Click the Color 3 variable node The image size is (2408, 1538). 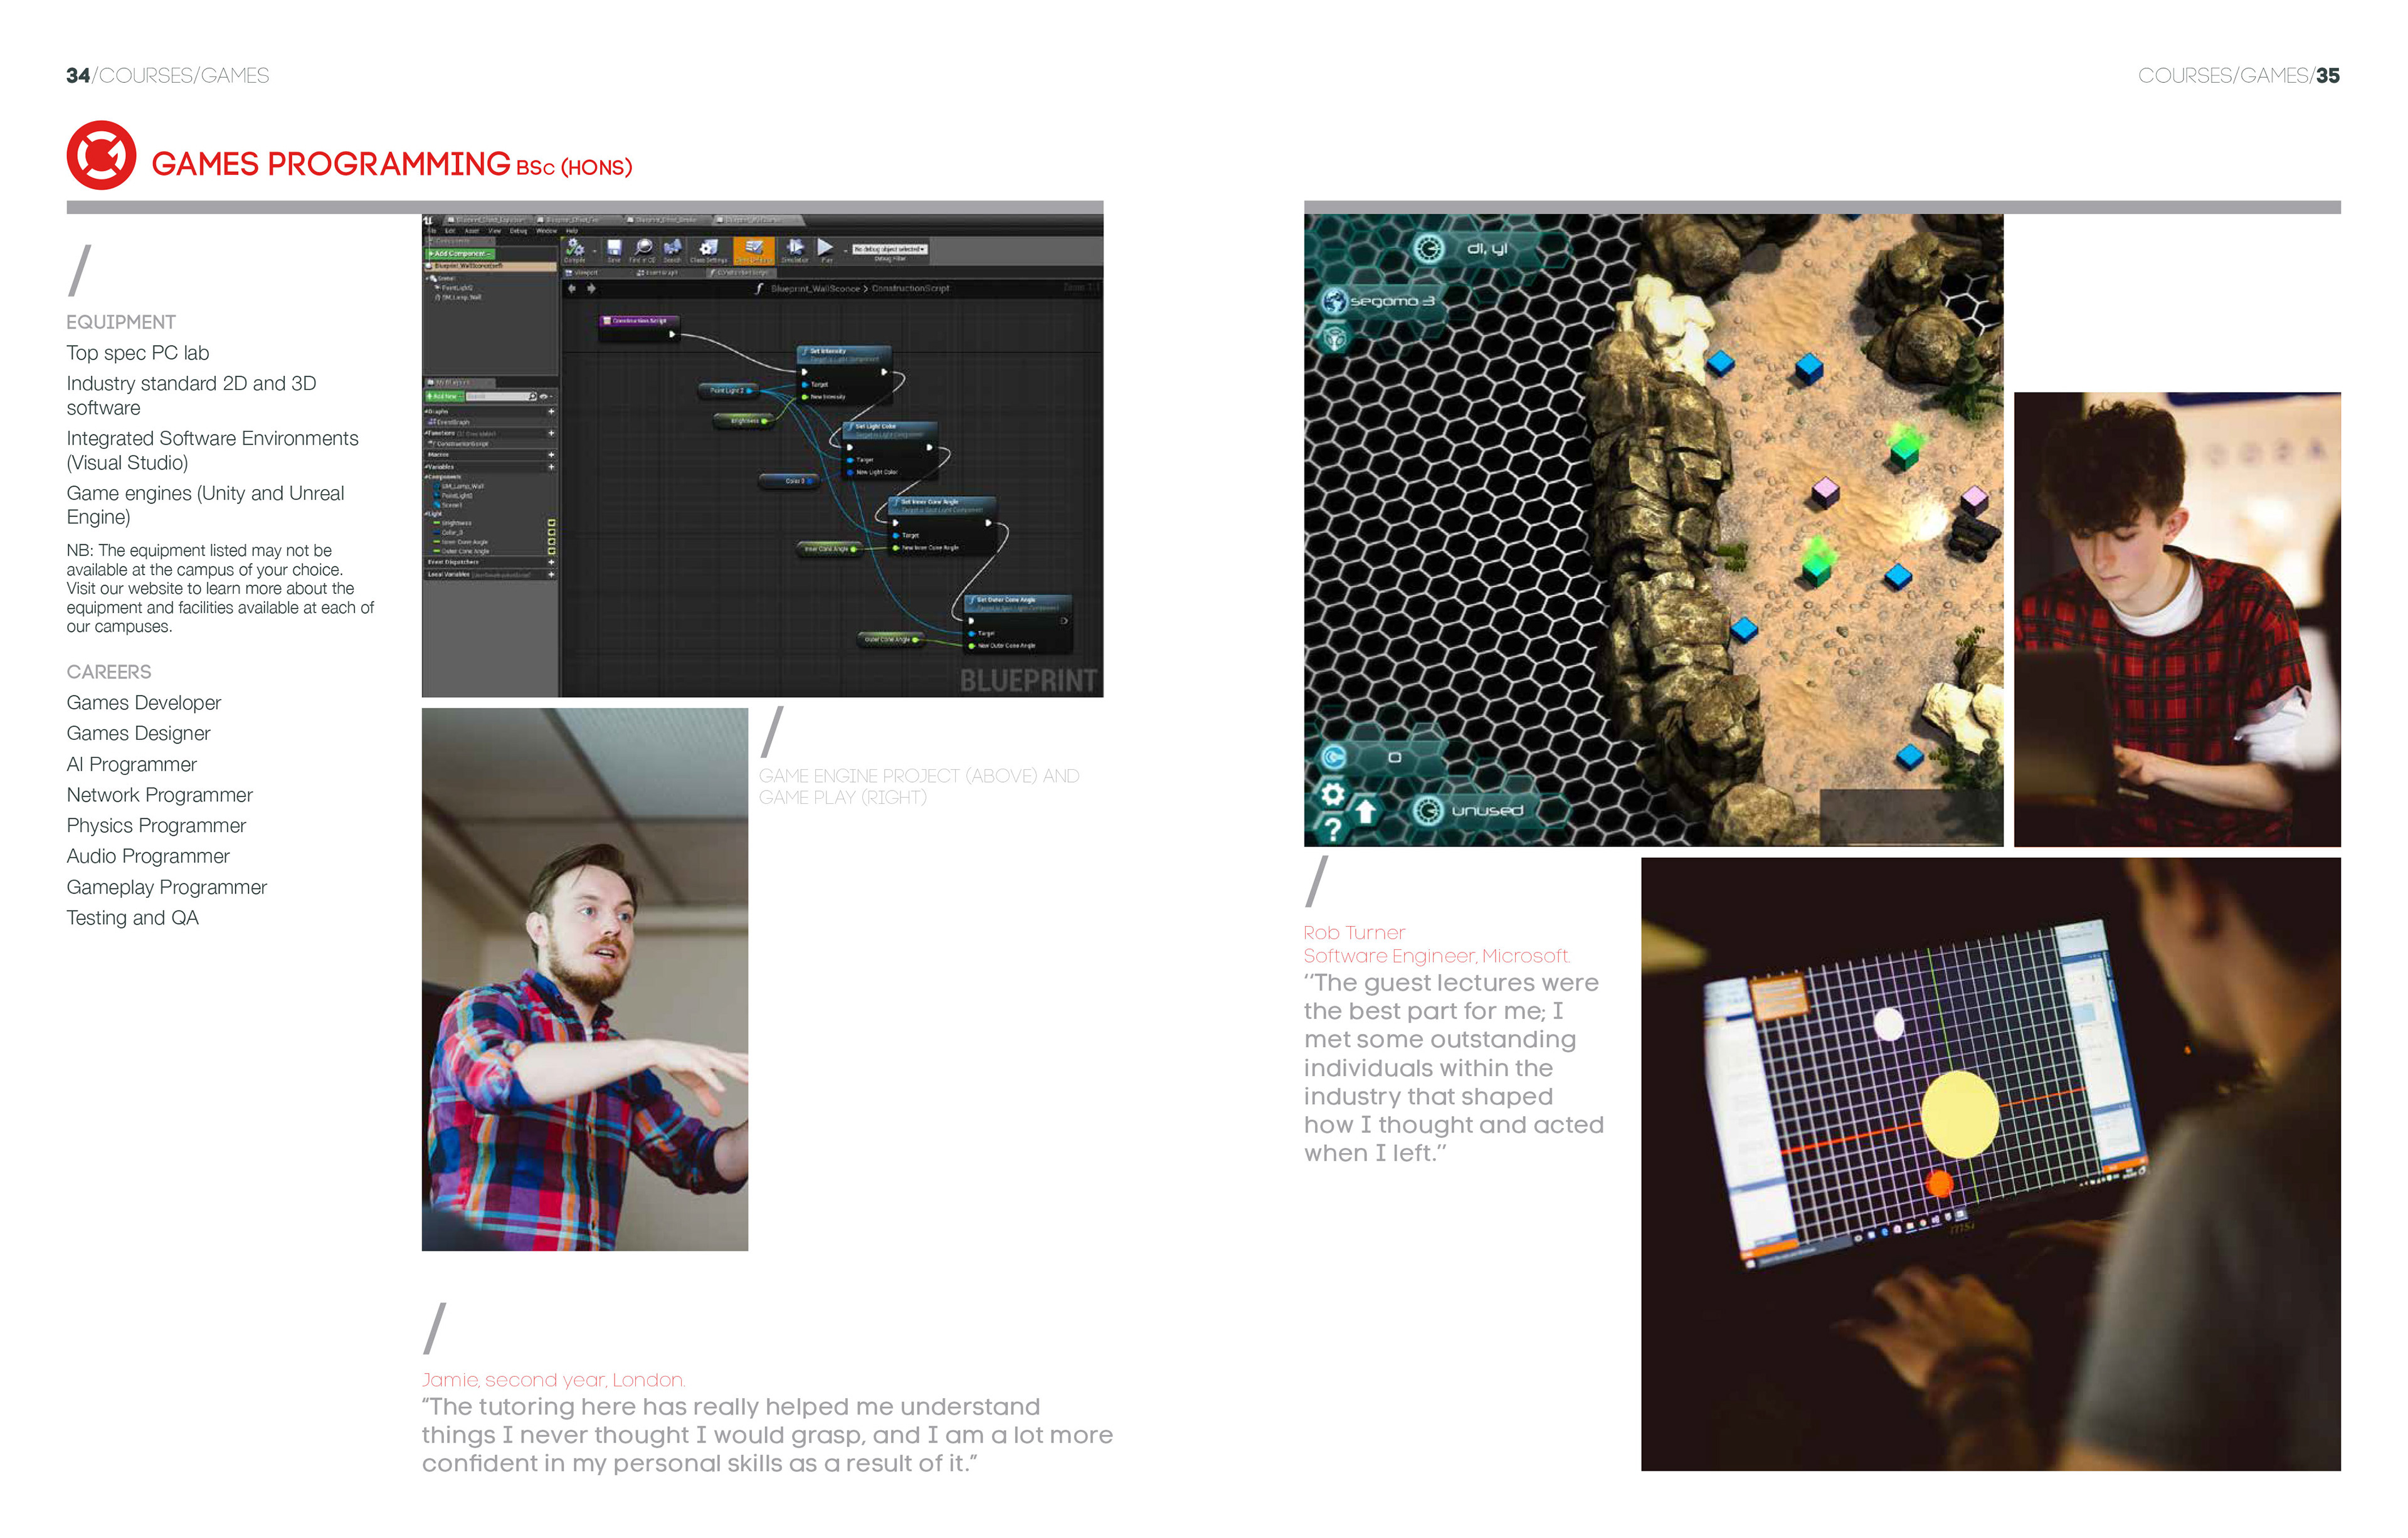tap(790, 481)
